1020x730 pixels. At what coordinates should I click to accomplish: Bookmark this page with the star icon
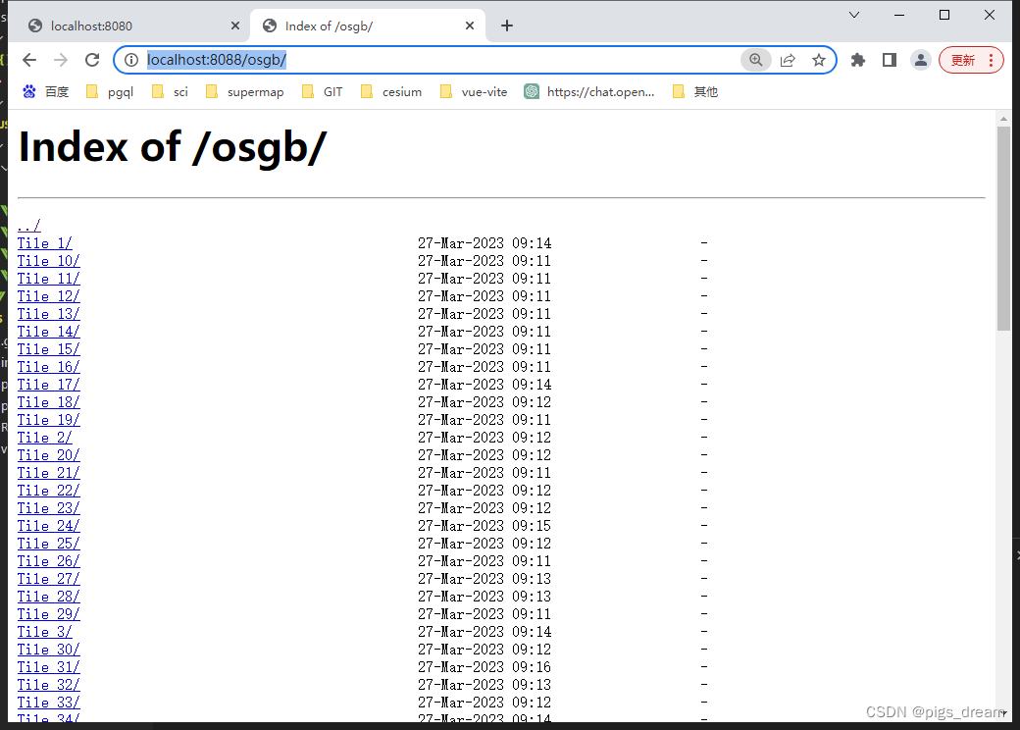(x=819, y=60)
